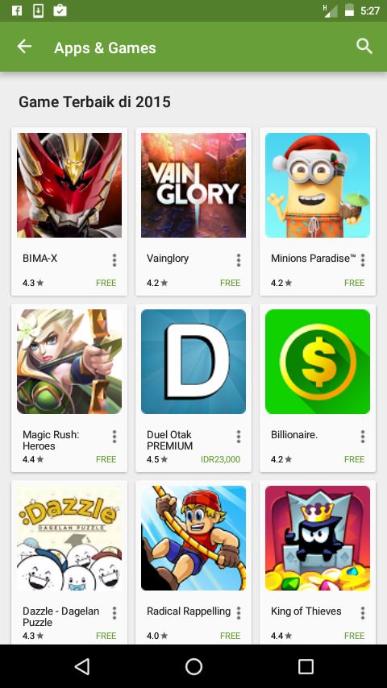Viewport: 387px width, 688px height.
Task: Open overflow menu for Vainglory
Action: tap(239, 260)
